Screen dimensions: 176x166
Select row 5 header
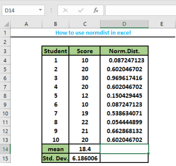(5, 69)
